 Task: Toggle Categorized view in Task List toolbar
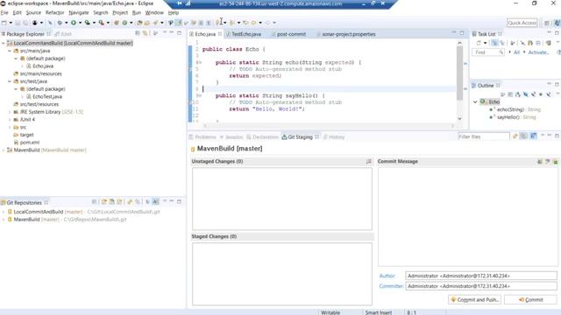(494, 43)
